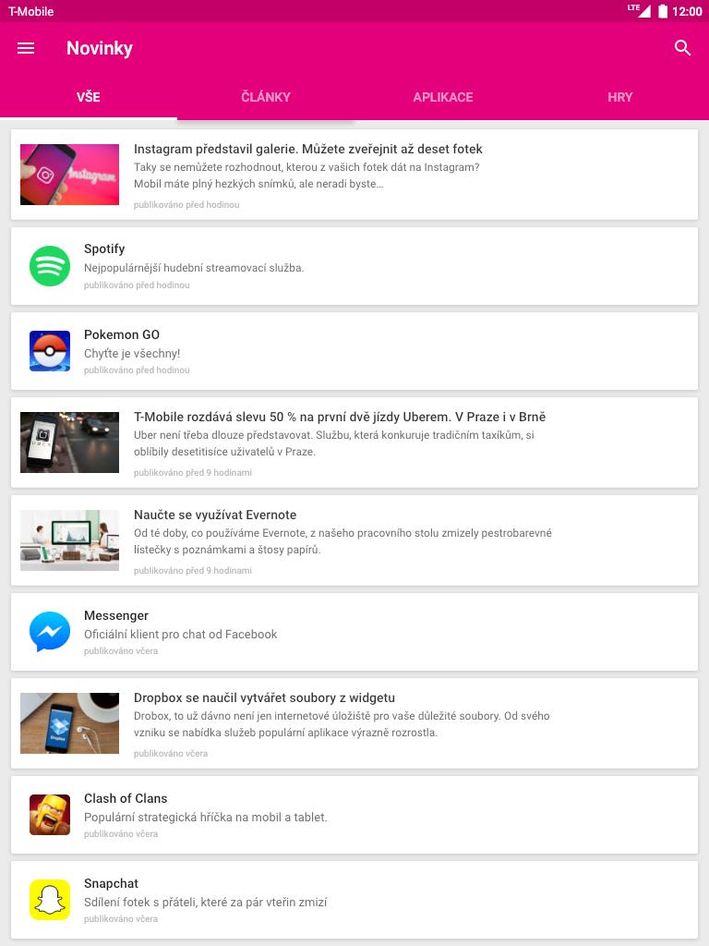Open the T-Mobile Uber slevu headline
This screenshot has width=709, height=946.
tap(340, 417)
